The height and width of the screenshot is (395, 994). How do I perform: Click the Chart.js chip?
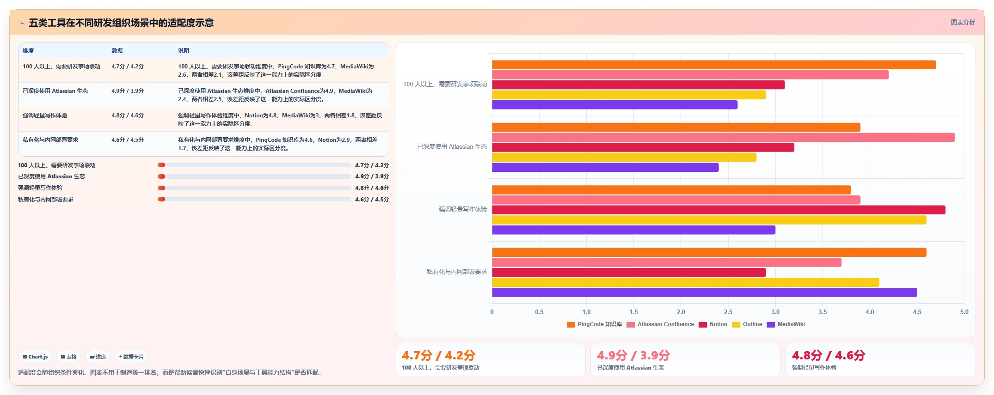coord(35,357)
